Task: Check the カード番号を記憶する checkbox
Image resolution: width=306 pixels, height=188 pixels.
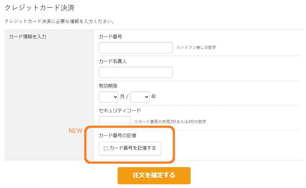Action: 106,149
